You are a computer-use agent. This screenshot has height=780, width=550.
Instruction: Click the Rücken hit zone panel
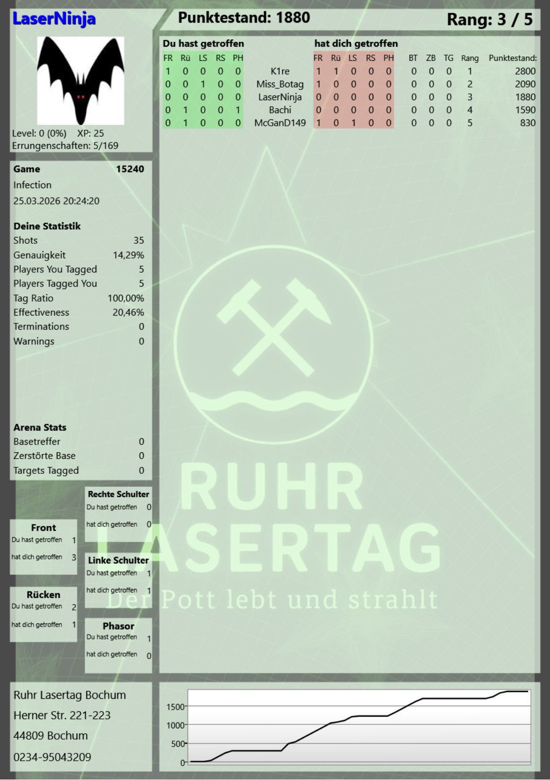pyautogui.click(x=43, y=613)
